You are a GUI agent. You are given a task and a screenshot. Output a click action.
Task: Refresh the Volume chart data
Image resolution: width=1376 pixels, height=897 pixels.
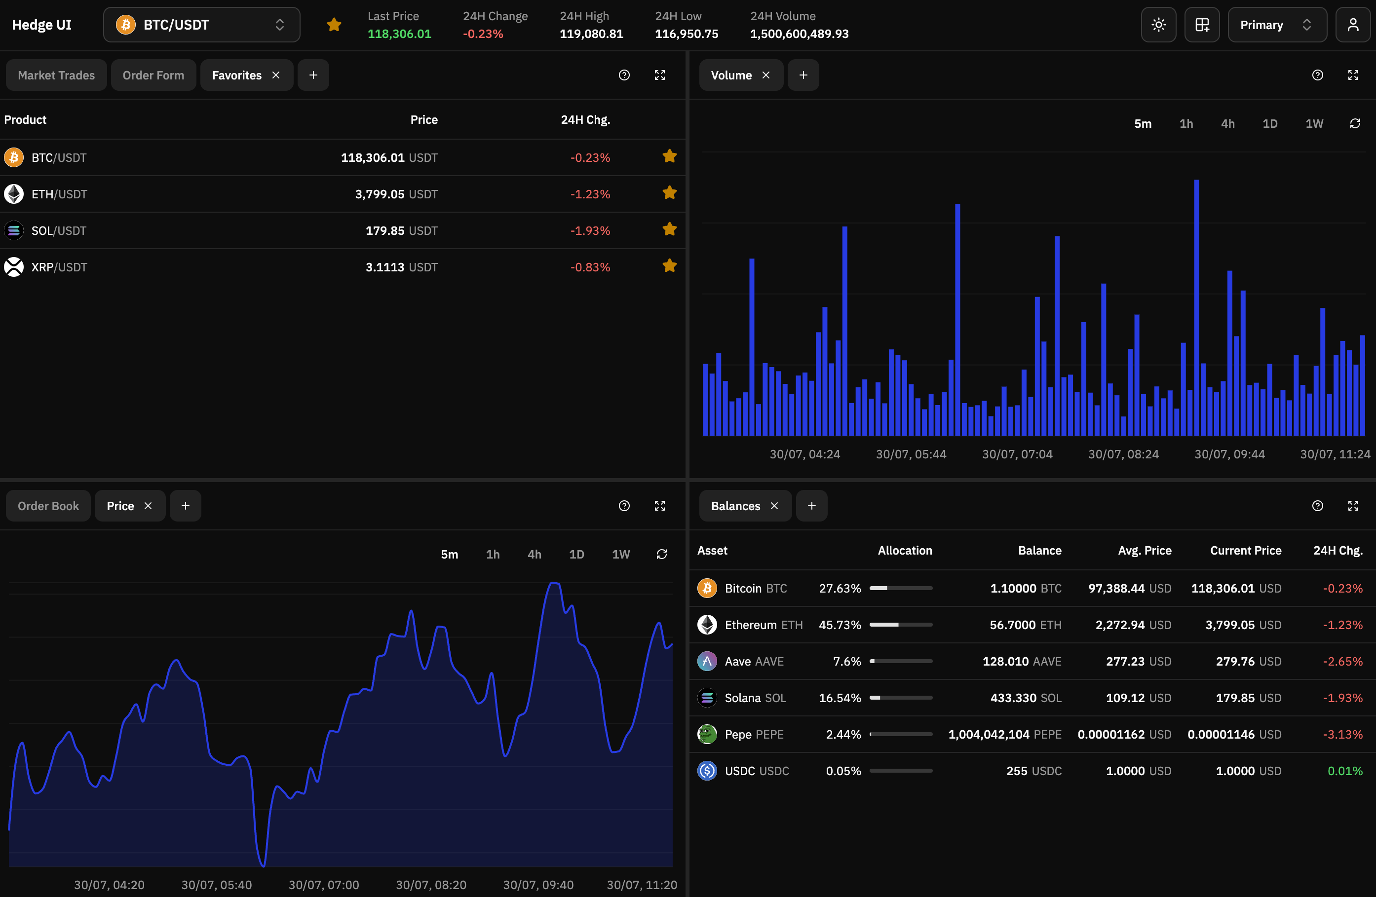[x=1355, y=124]
